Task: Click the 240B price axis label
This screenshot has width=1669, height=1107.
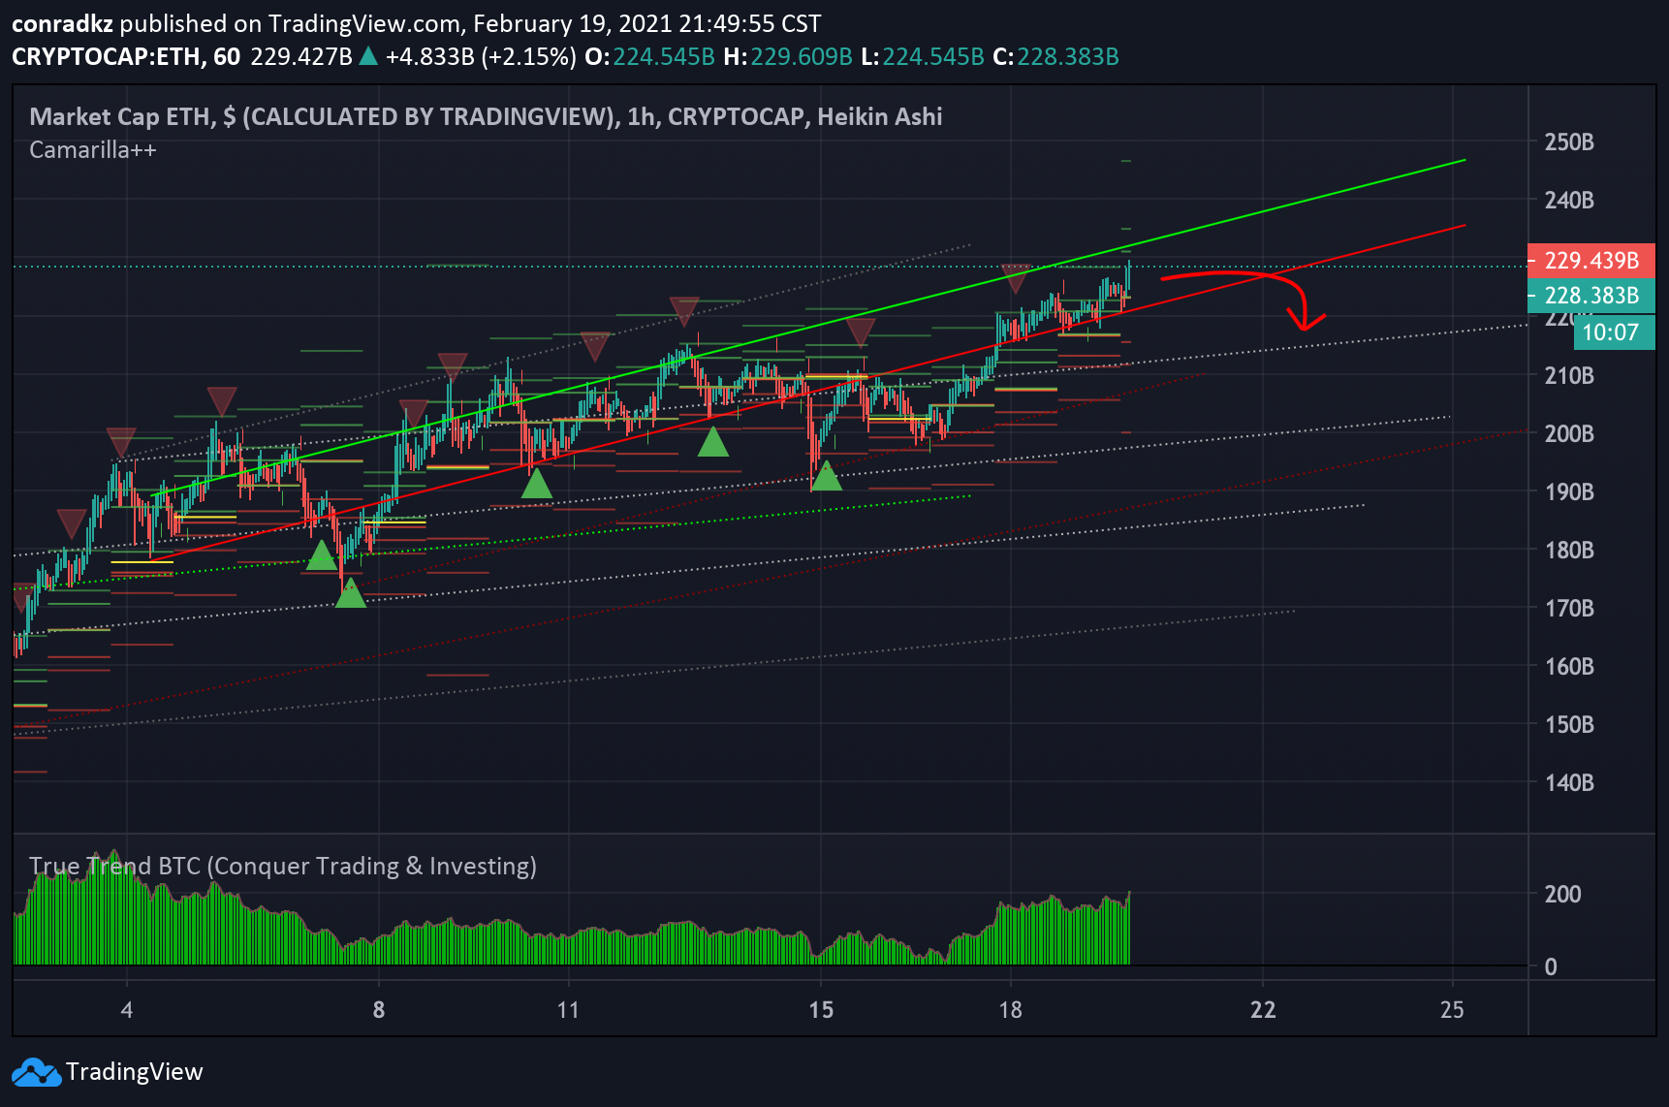Action: [1569, 201]
